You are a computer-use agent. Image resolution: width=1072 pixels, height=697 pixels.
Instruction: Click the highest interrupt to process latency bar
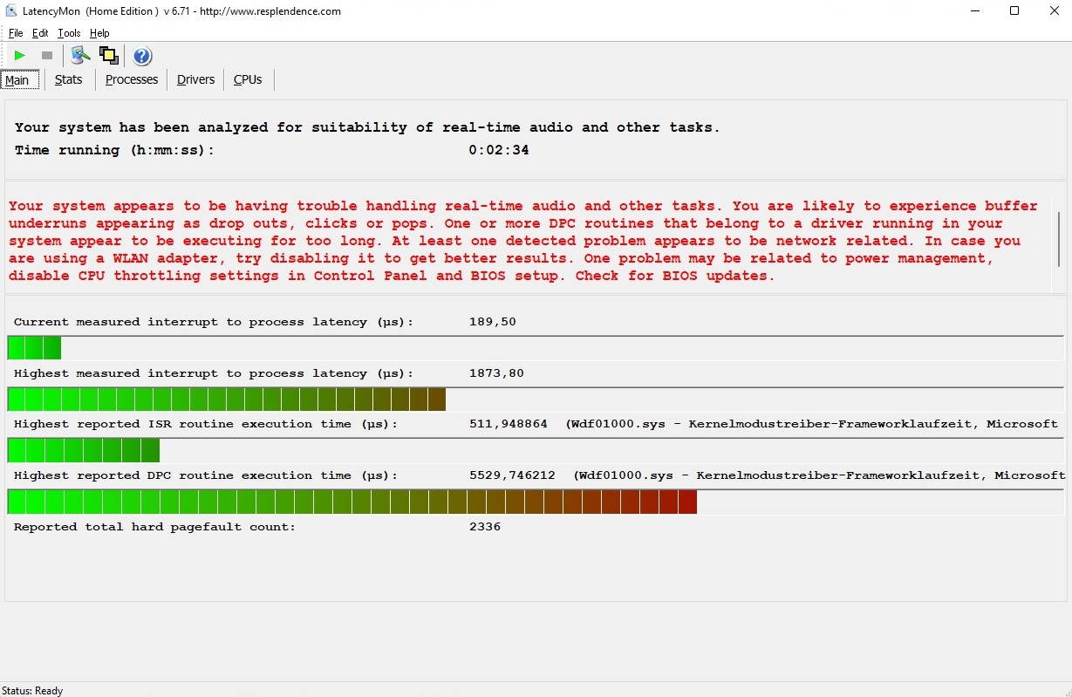(227, 400)
